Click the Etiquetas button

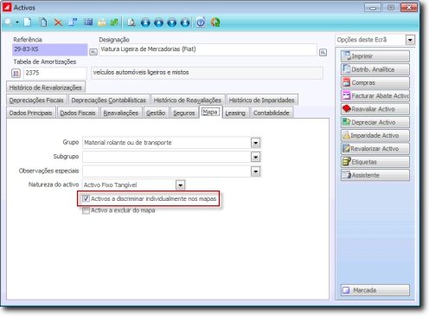375,162
